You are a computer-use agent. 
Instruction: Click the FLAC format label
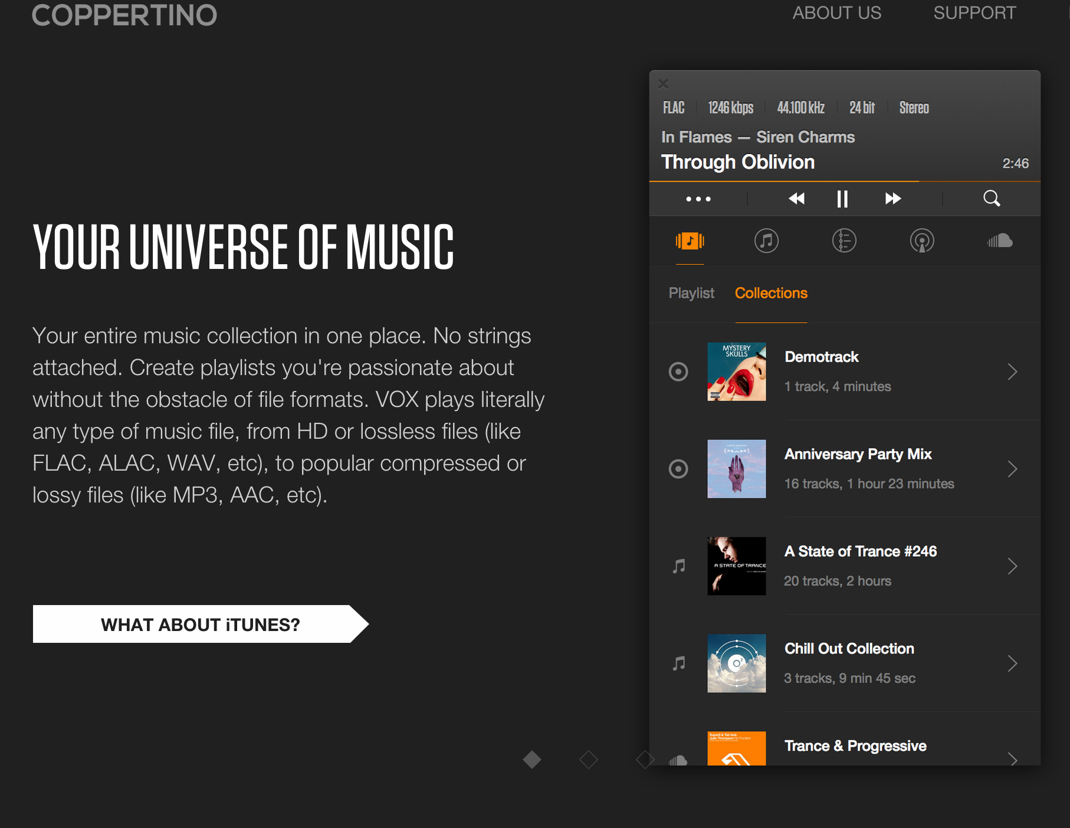coord(674,108)
